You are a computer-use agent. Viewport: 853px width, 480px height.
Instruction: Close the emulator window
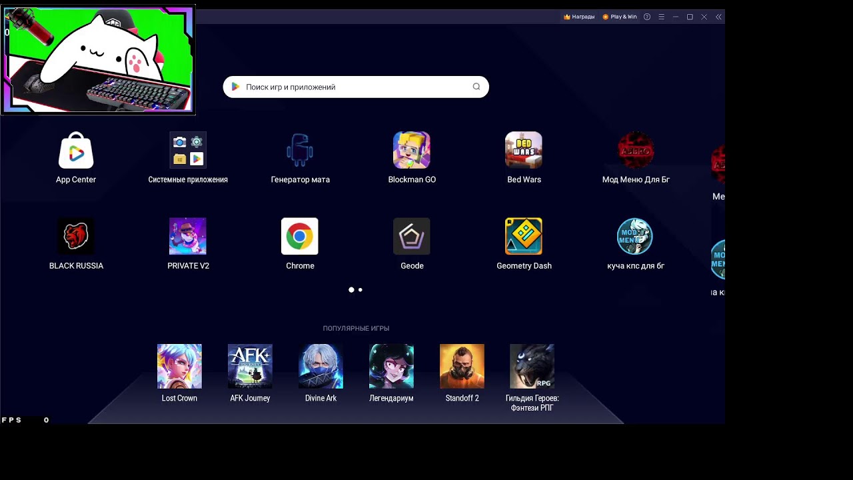point(704,17)
